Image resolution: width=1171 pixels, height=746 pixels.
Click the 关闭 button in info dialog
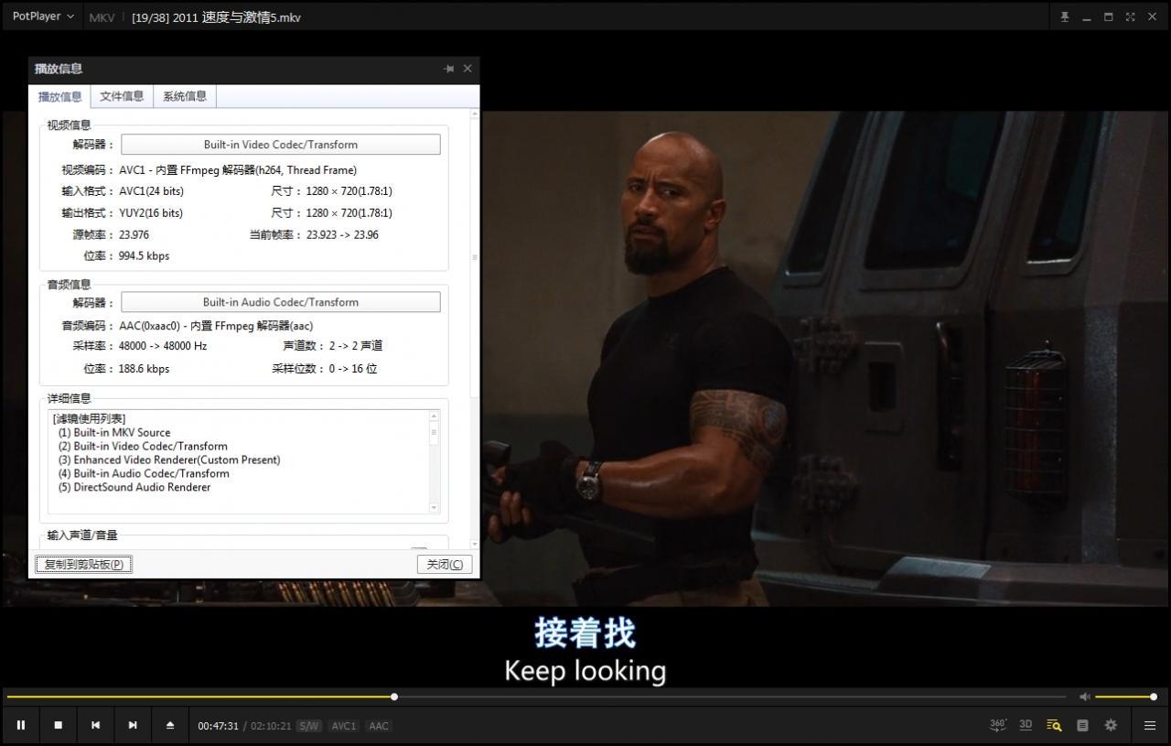445,565
